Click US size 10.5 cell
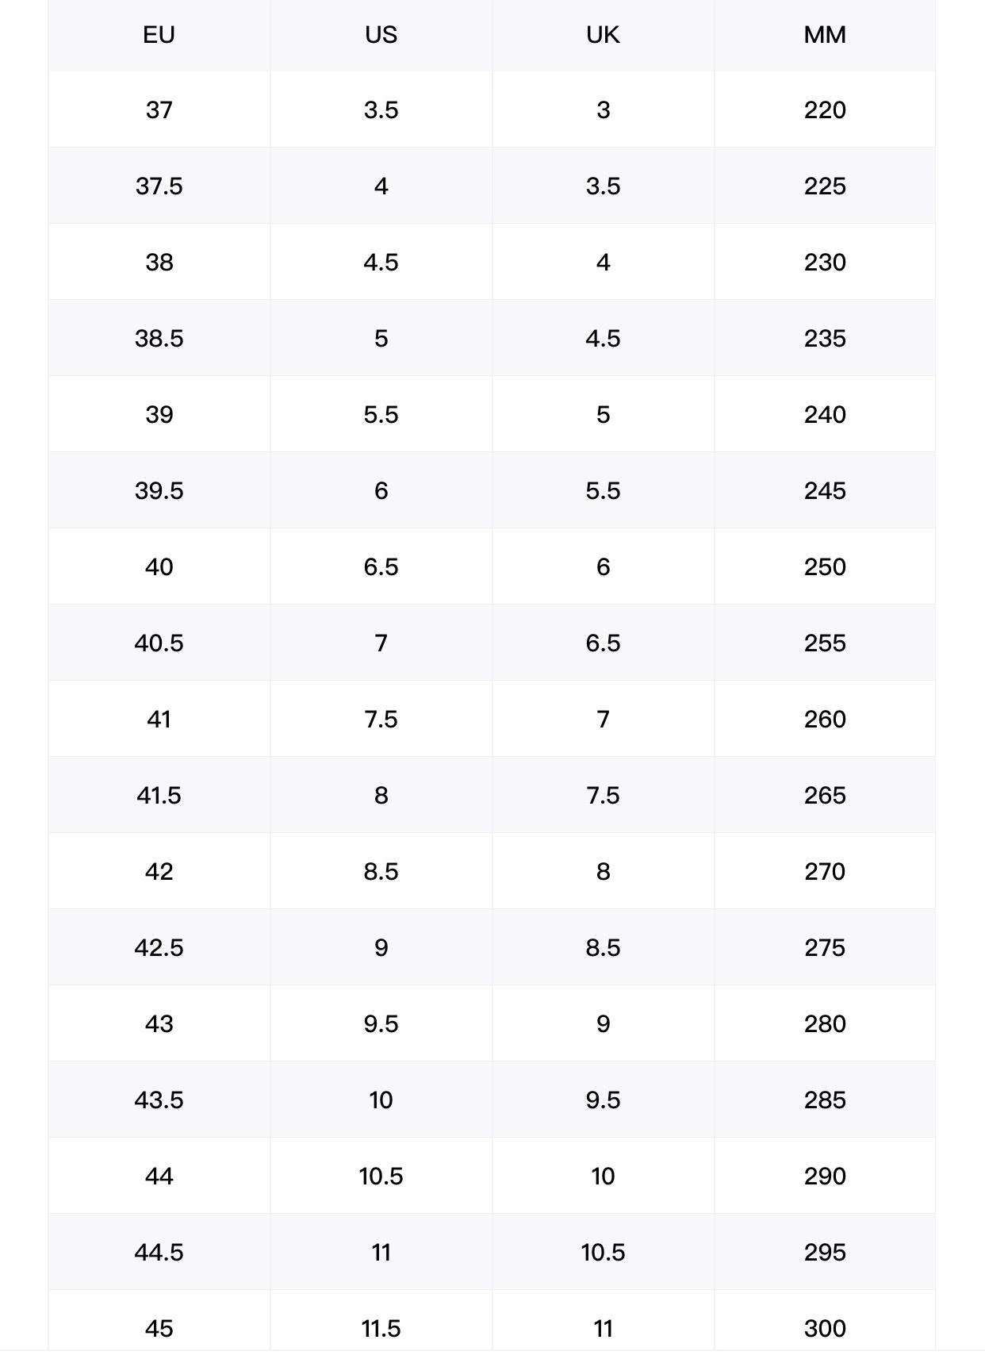The width and height of the screenshot is (985, 1355). tap(381, 1176)
